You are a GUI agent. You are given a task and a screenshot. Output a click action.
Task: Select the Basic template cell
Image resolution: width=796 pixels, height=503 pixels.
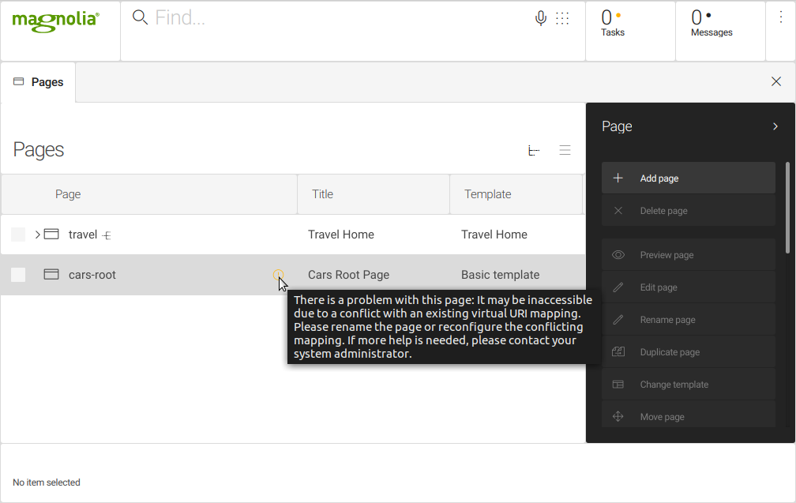(x=500, y=275)
